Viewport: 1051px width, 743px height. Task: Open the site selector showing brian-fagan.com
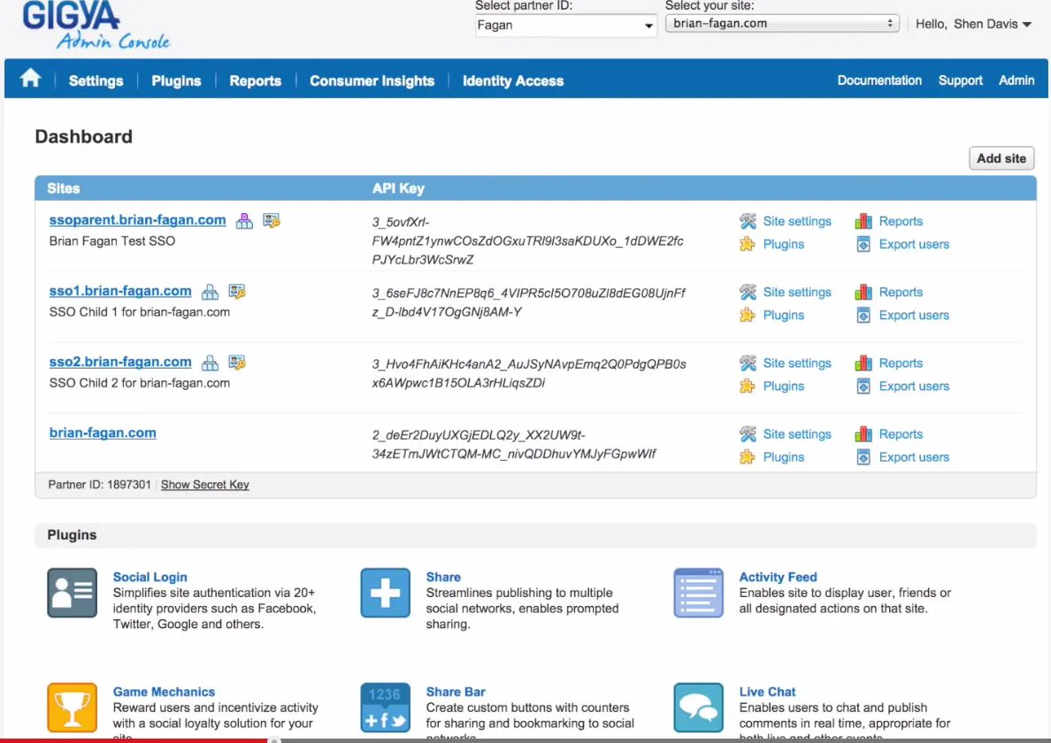tap(781, 23)
